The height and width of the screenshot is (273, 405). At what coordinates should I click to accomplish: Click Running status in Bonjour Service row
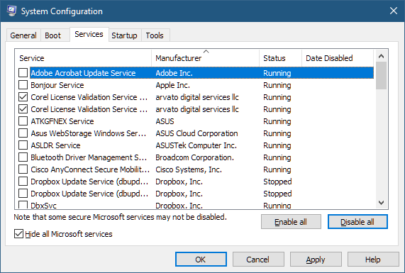pyautogui.click(x=277, y=85)
